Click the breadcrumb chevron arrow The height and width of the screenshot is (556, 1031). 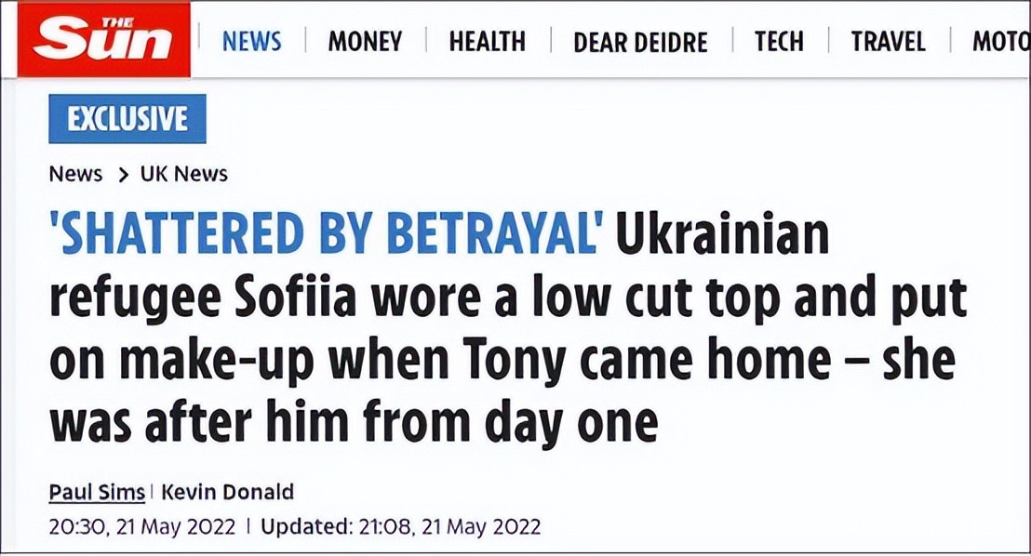pyautogui.click(x=122, y=175)
